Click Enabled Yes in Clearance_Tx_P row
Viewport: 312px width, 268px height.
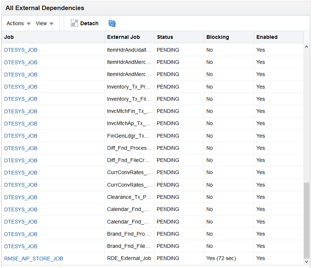click(x=260, y=197)
